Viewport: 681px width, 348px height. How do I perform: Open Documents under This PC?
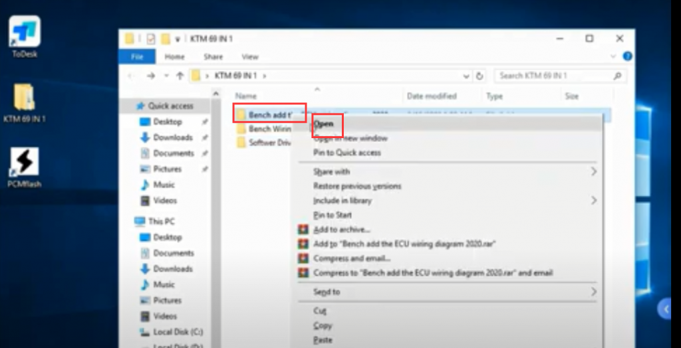(174, 253)
